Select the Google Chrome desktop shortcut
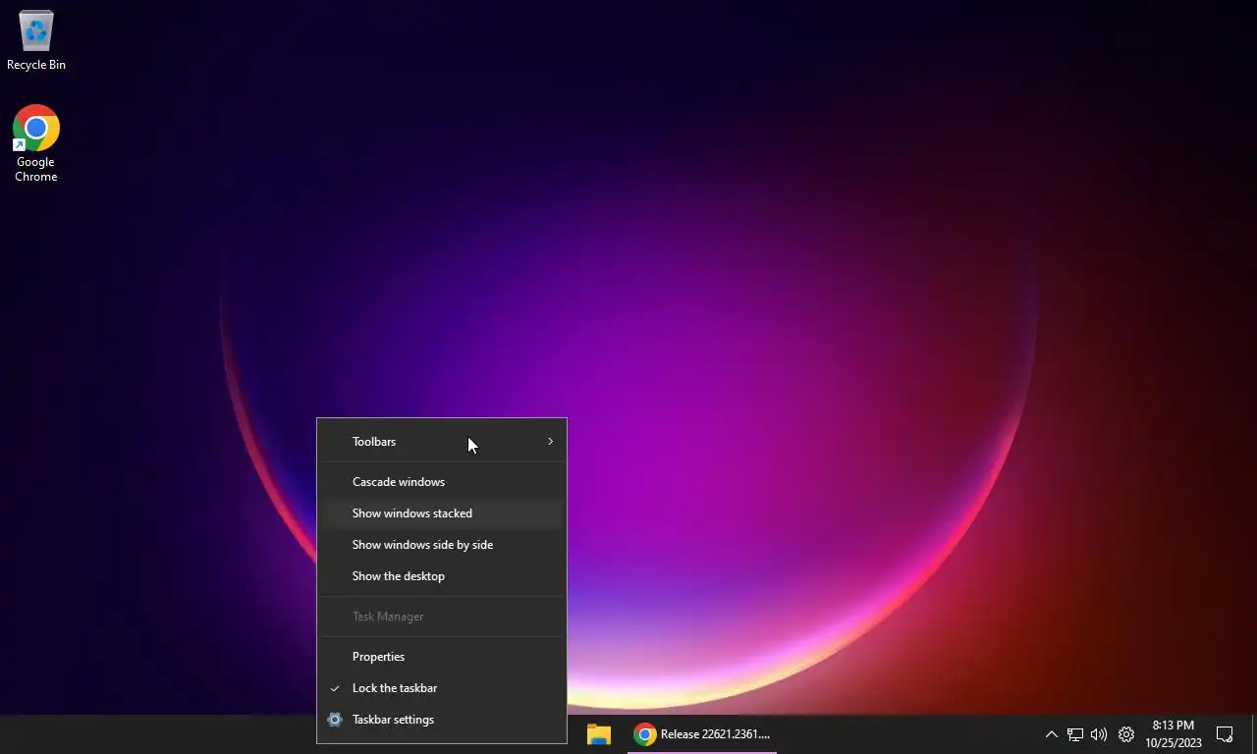 coord(36,143)
